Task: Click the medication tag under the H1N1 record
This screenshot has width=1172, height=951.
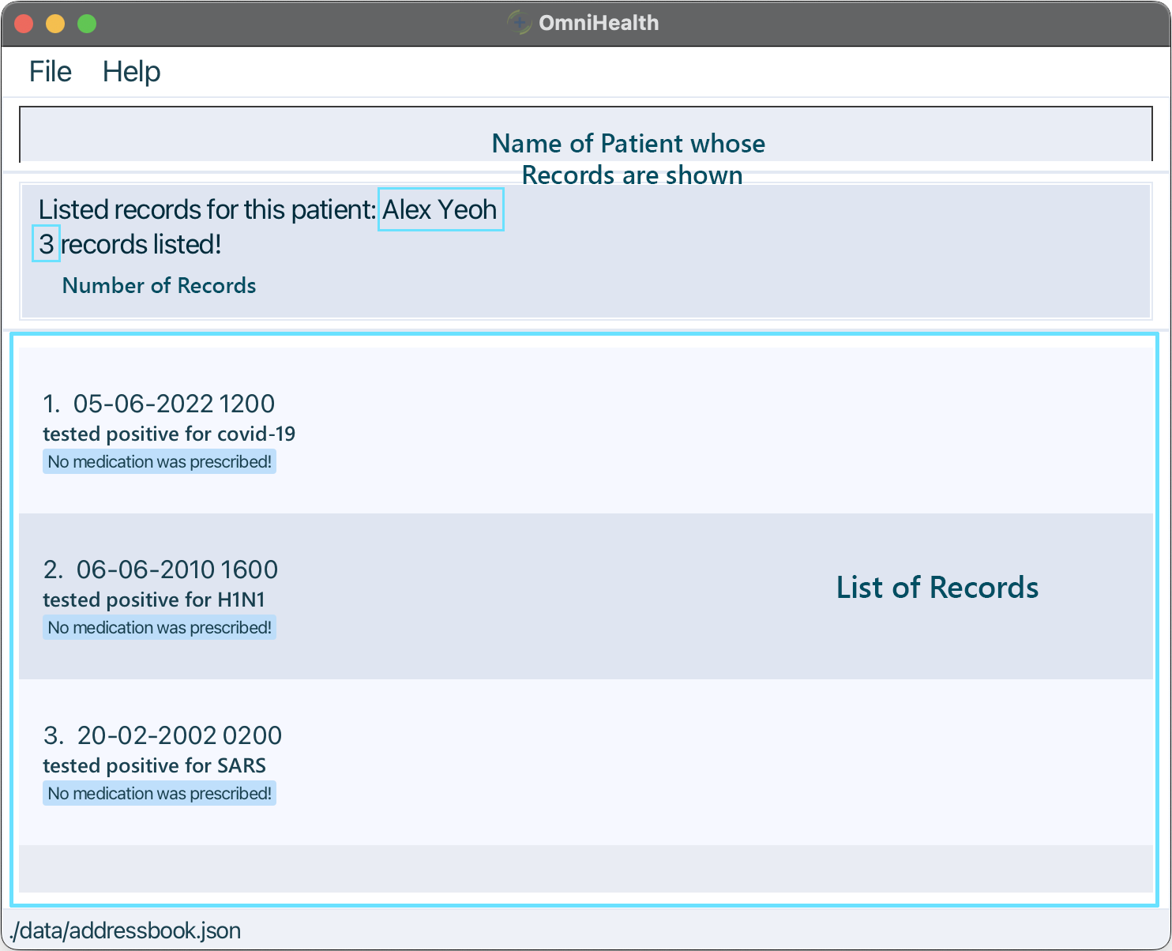Action: click(160, 627)
